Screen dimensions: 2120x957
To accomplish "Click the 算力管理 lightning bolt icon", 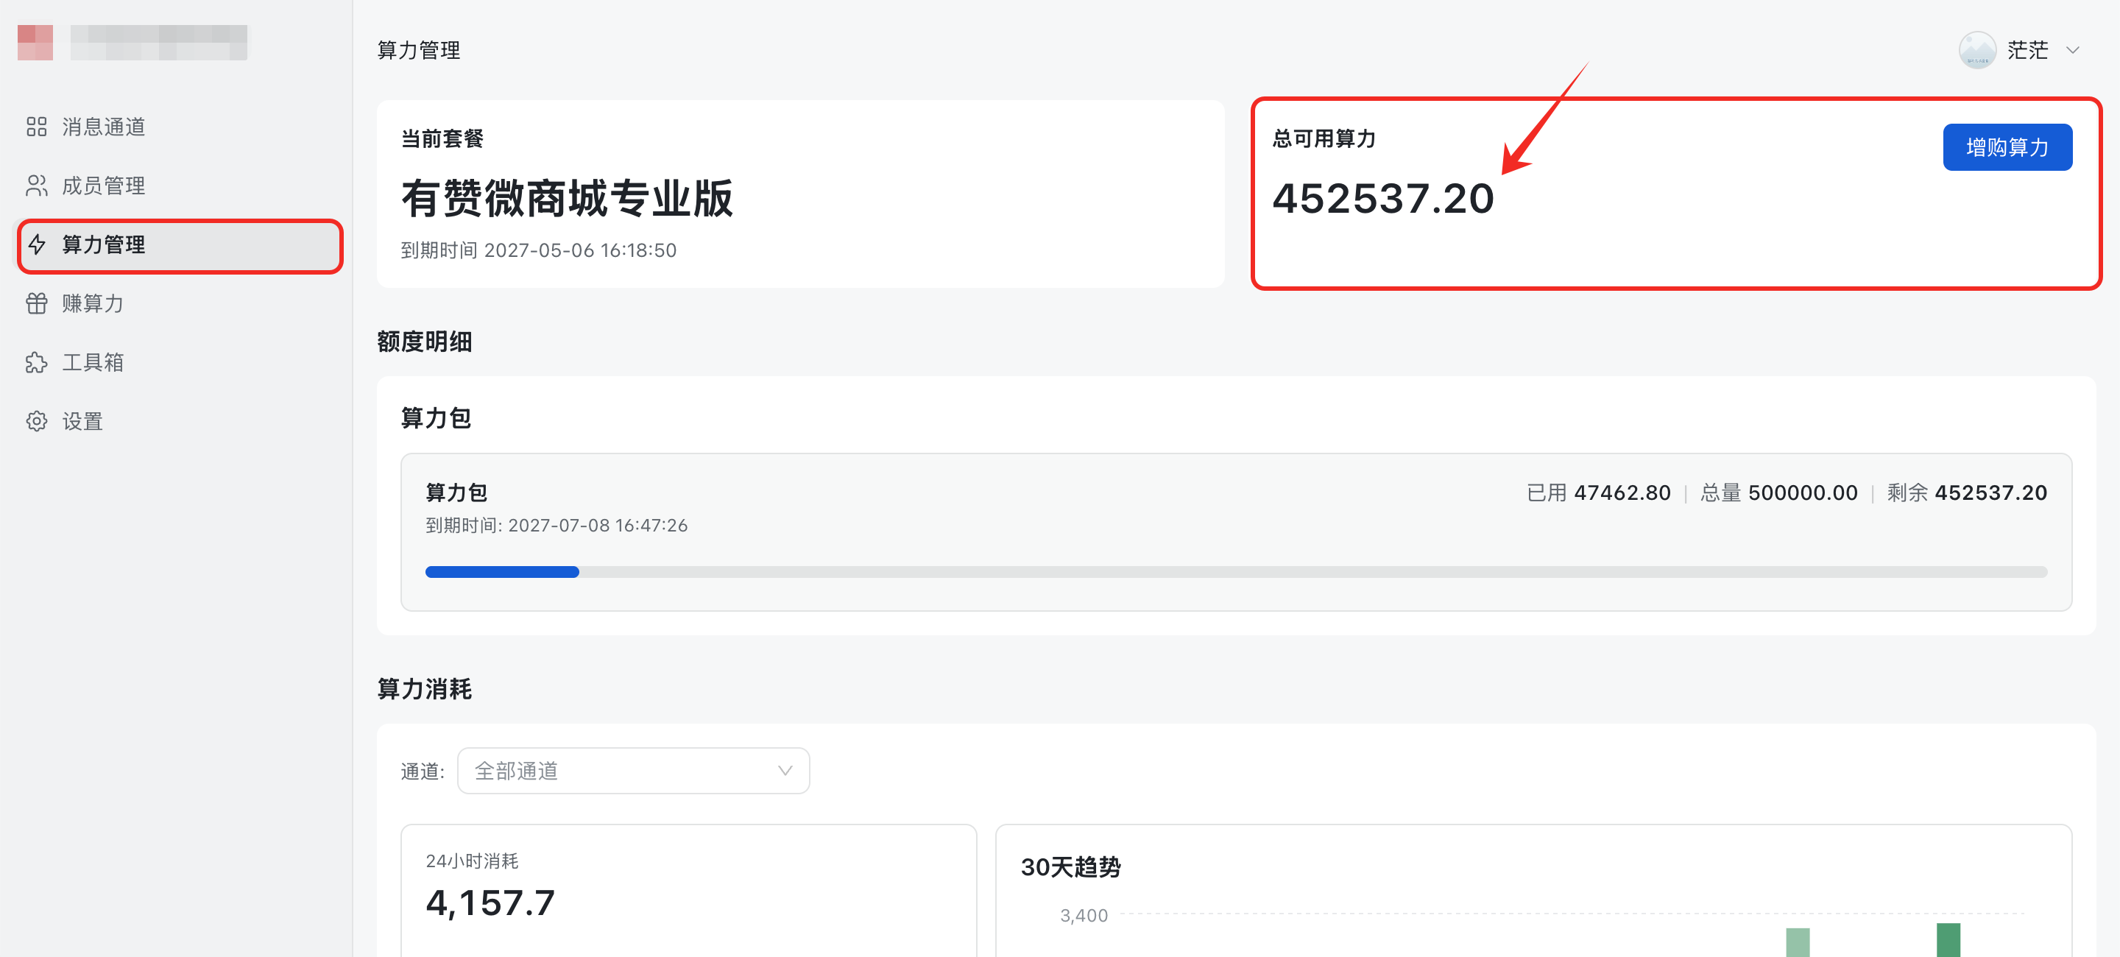I will (x=36, y=244).
